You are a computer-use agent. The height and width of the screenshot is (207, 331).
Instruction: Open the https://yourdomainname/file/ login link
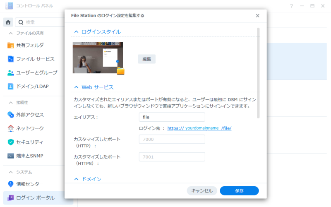[199, 128]
